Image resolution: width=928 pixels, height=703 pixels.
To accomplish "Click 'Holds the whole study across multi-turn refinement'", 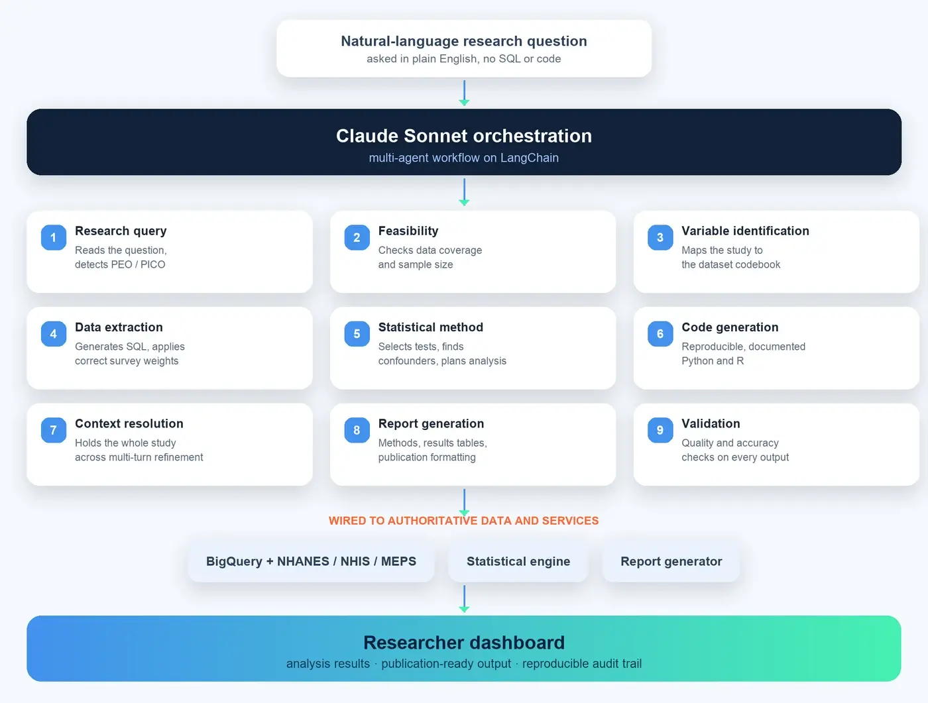I will (x=139, y=450).
